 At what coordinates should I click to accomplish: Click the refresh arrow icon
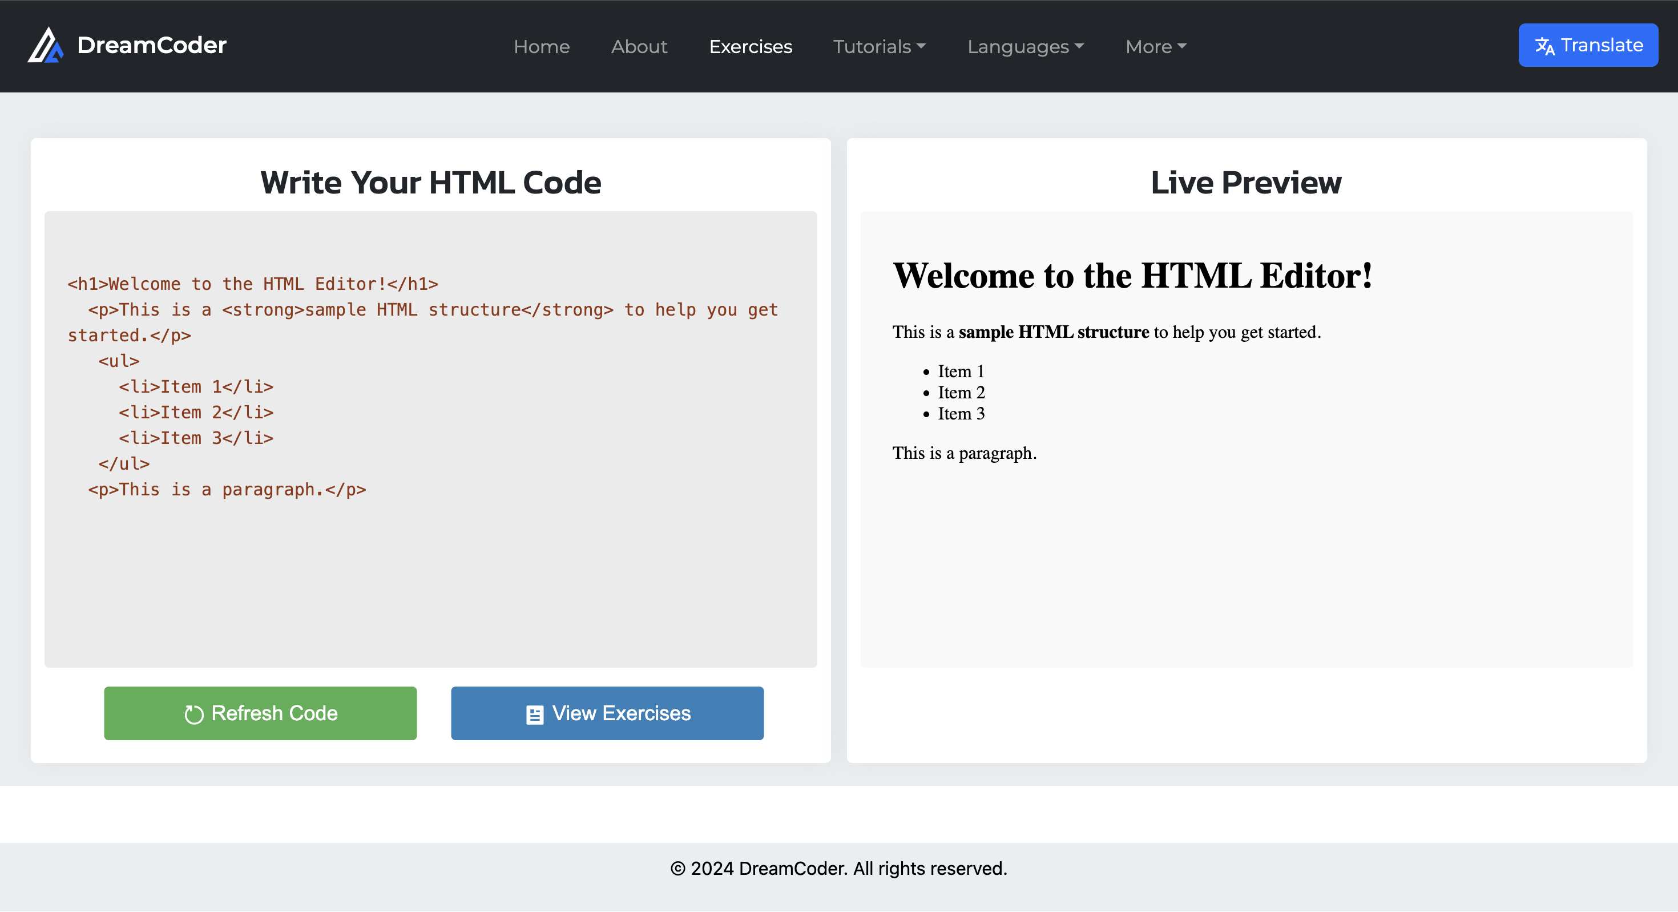[x=194, y=715]
